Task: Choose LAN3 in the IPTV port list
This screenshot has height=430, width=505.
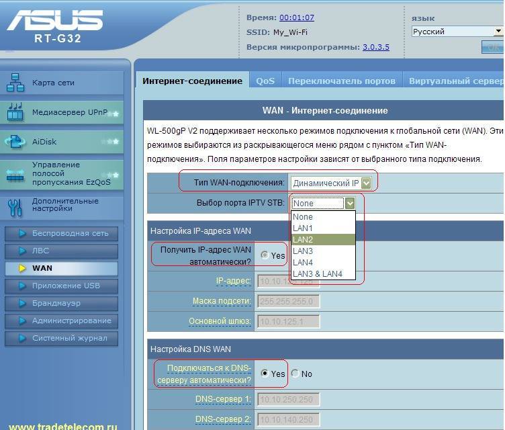Action: coord(323,251)
